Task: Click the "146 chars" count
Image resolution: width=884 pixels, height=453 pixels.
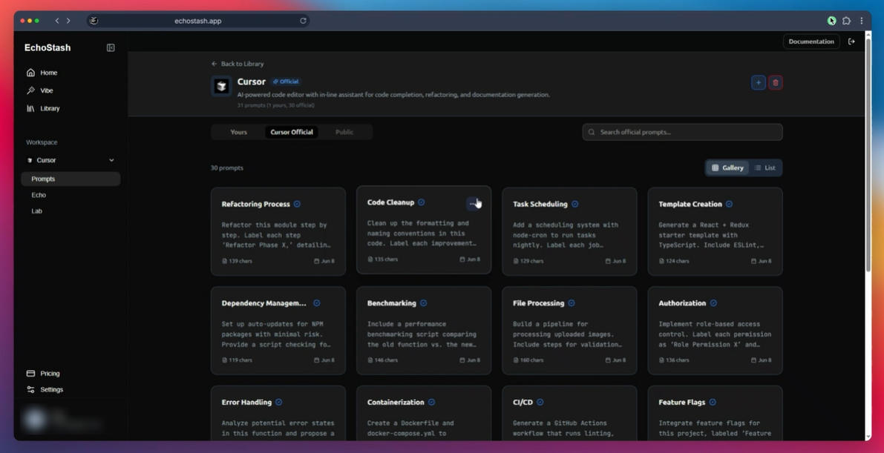Action: click(x=382, y=360)
